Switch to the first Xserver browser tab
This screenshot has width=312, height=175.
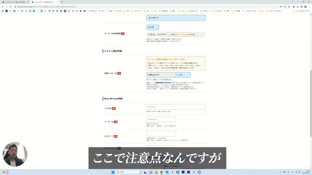pos(15,2)
